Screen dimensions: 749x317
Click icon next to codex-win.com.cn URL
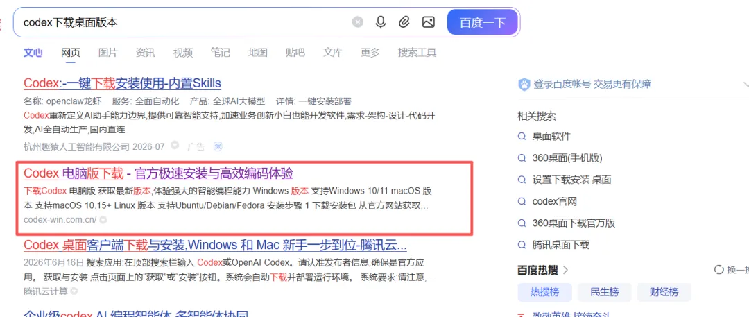[103, 220]
